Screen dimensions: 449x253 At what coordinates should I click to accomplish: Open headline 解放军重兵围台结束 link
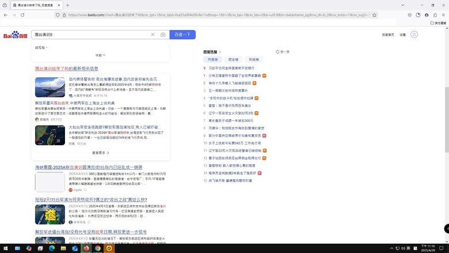click(x=75, y=103)
